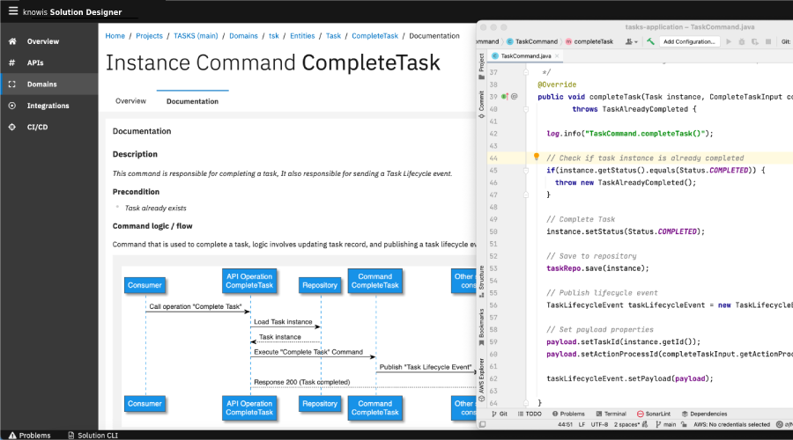
Task: Open the Add Configuration dropdown in IDE
Action: click(x=689, y=41)
